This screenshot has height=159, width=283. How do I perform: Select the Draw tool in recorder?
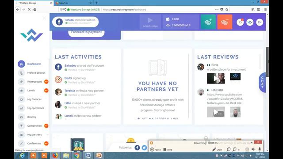click(x=217, y=150)
